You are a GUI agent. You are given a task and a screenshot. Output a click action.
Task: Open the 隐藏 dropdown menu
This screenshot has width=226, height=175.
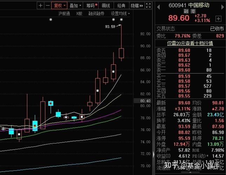click(136, 6)
